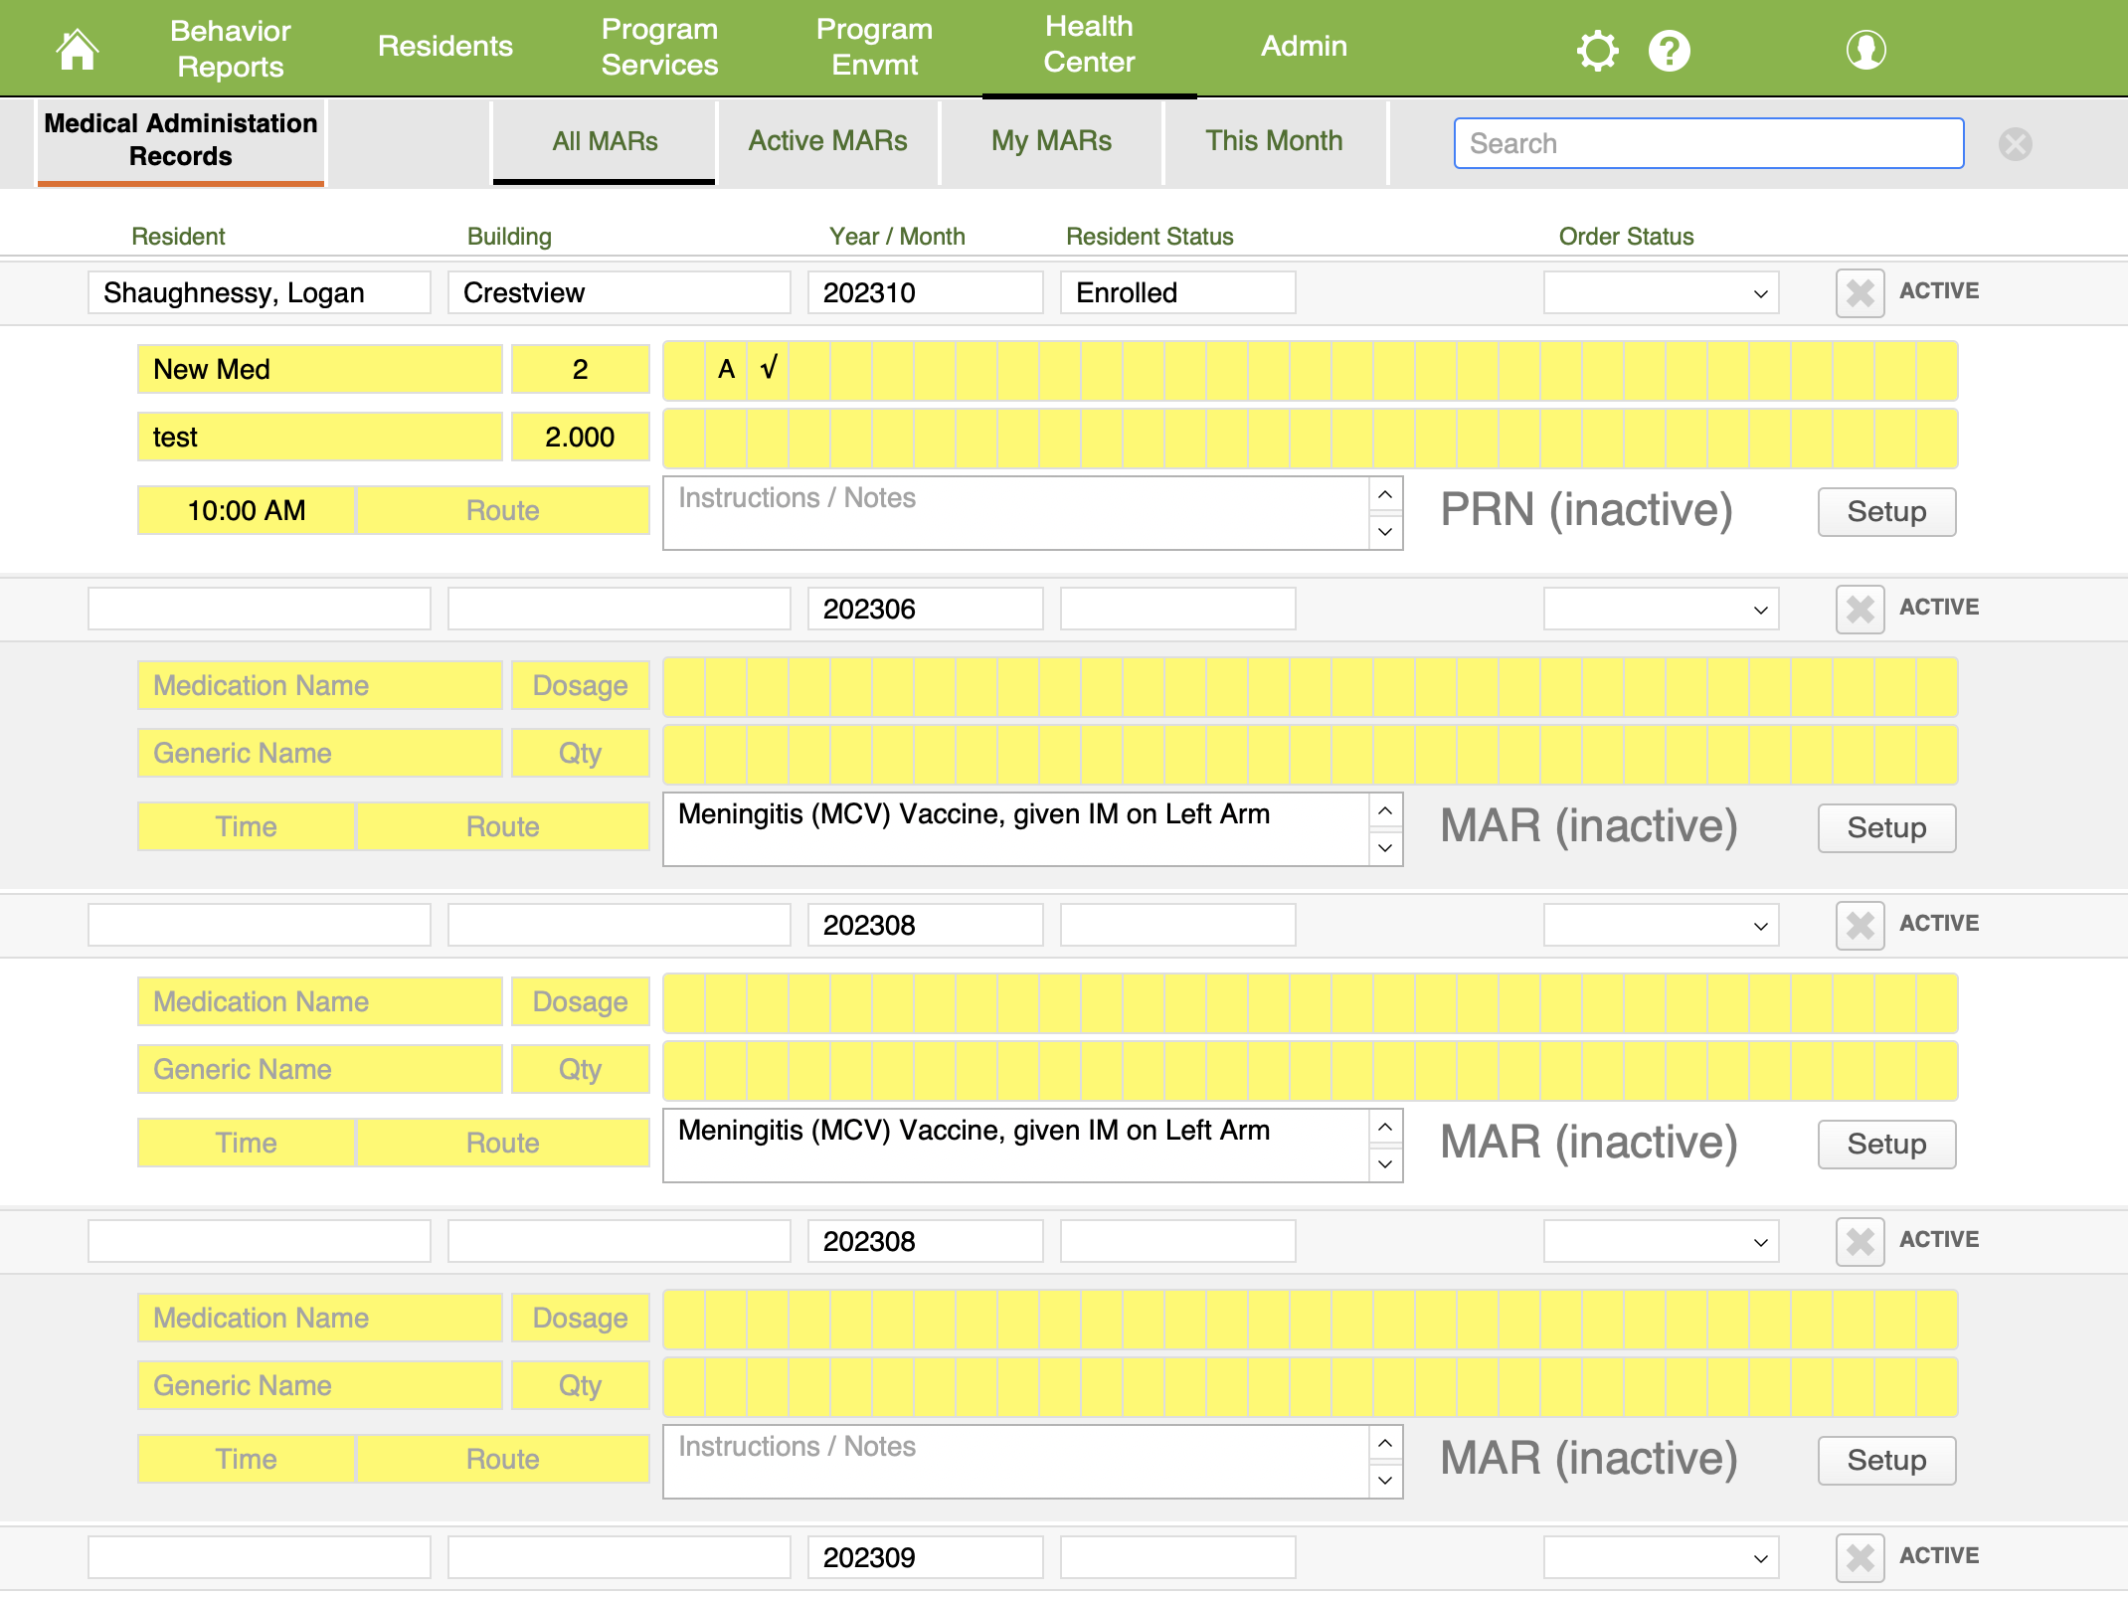Screen dimensions: 2128x1597
Task: Click the New Med medication name field
Action: tap(320, 370)
